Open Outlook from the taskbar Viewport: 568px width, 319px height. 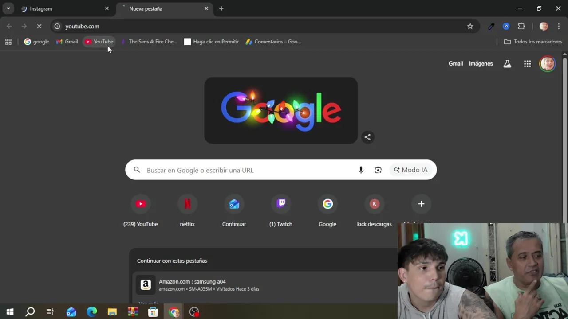coord(71,312)
